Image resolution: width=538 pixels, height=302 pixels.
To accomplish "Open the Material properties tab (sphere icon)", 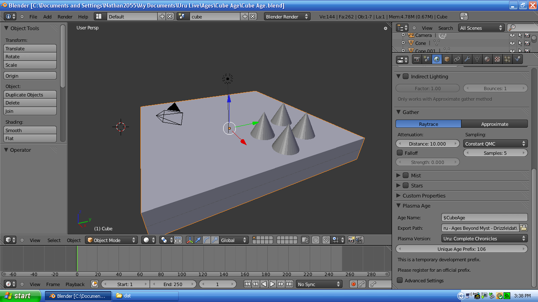I will 487,59.
